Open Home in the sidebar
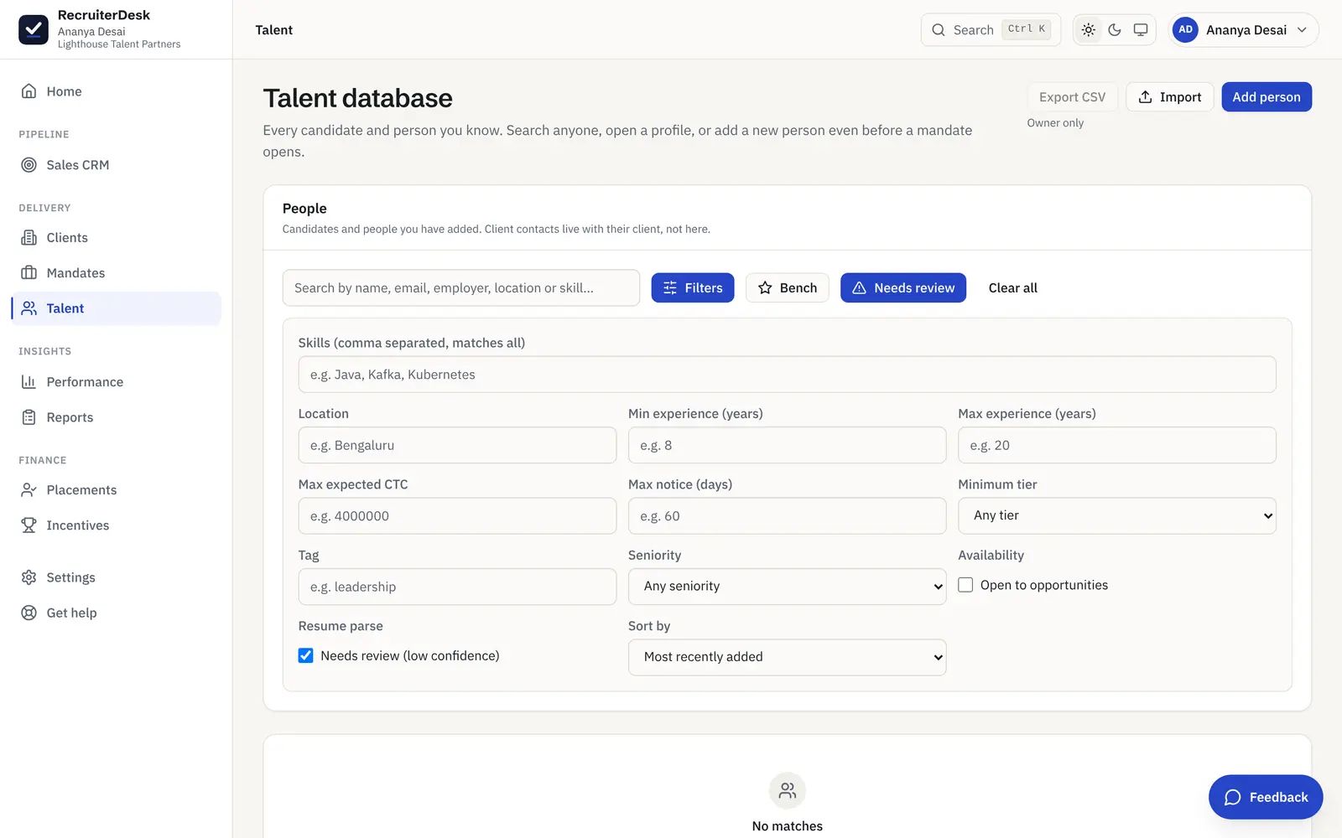 (x=117, y=91)
